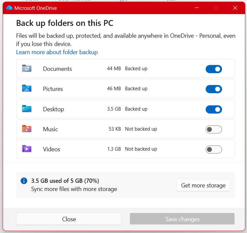
Task: Minimize the Microsoft OneDrive window
Action: 197,8
